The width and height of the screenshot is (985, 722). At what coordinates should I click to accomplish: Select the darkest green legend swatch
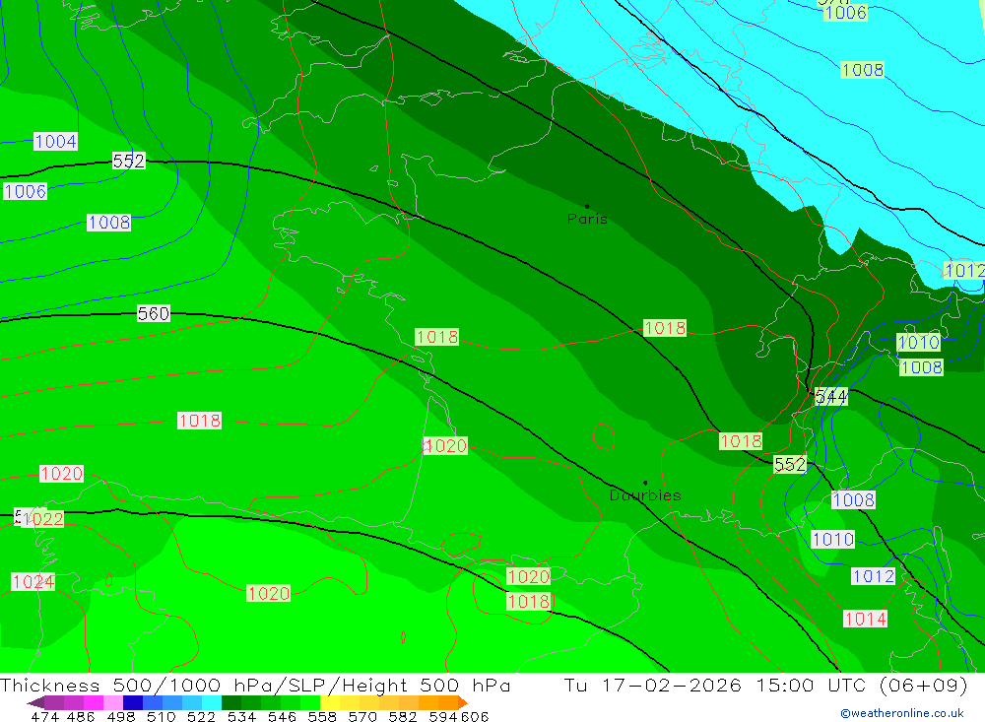231,702
